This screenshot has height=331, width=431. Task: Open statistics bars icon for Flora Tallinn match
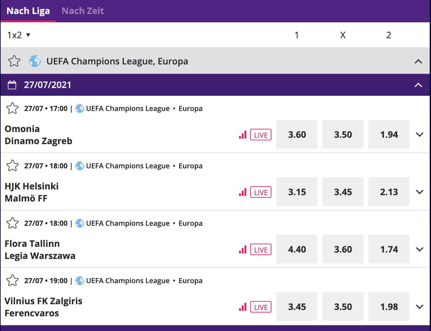click(x=243, y=249)
